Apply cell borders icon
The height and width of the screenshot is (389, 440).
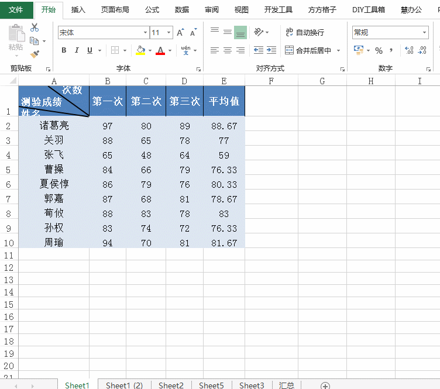[115, 50]
